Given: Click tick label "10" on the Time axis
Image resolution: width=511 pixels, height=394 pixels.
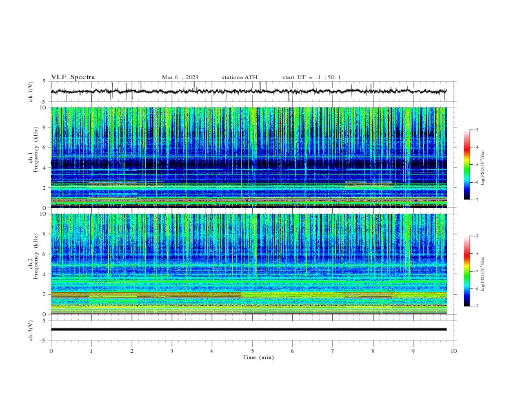Looking at the screenshot, I should click(x=454, y=351).
